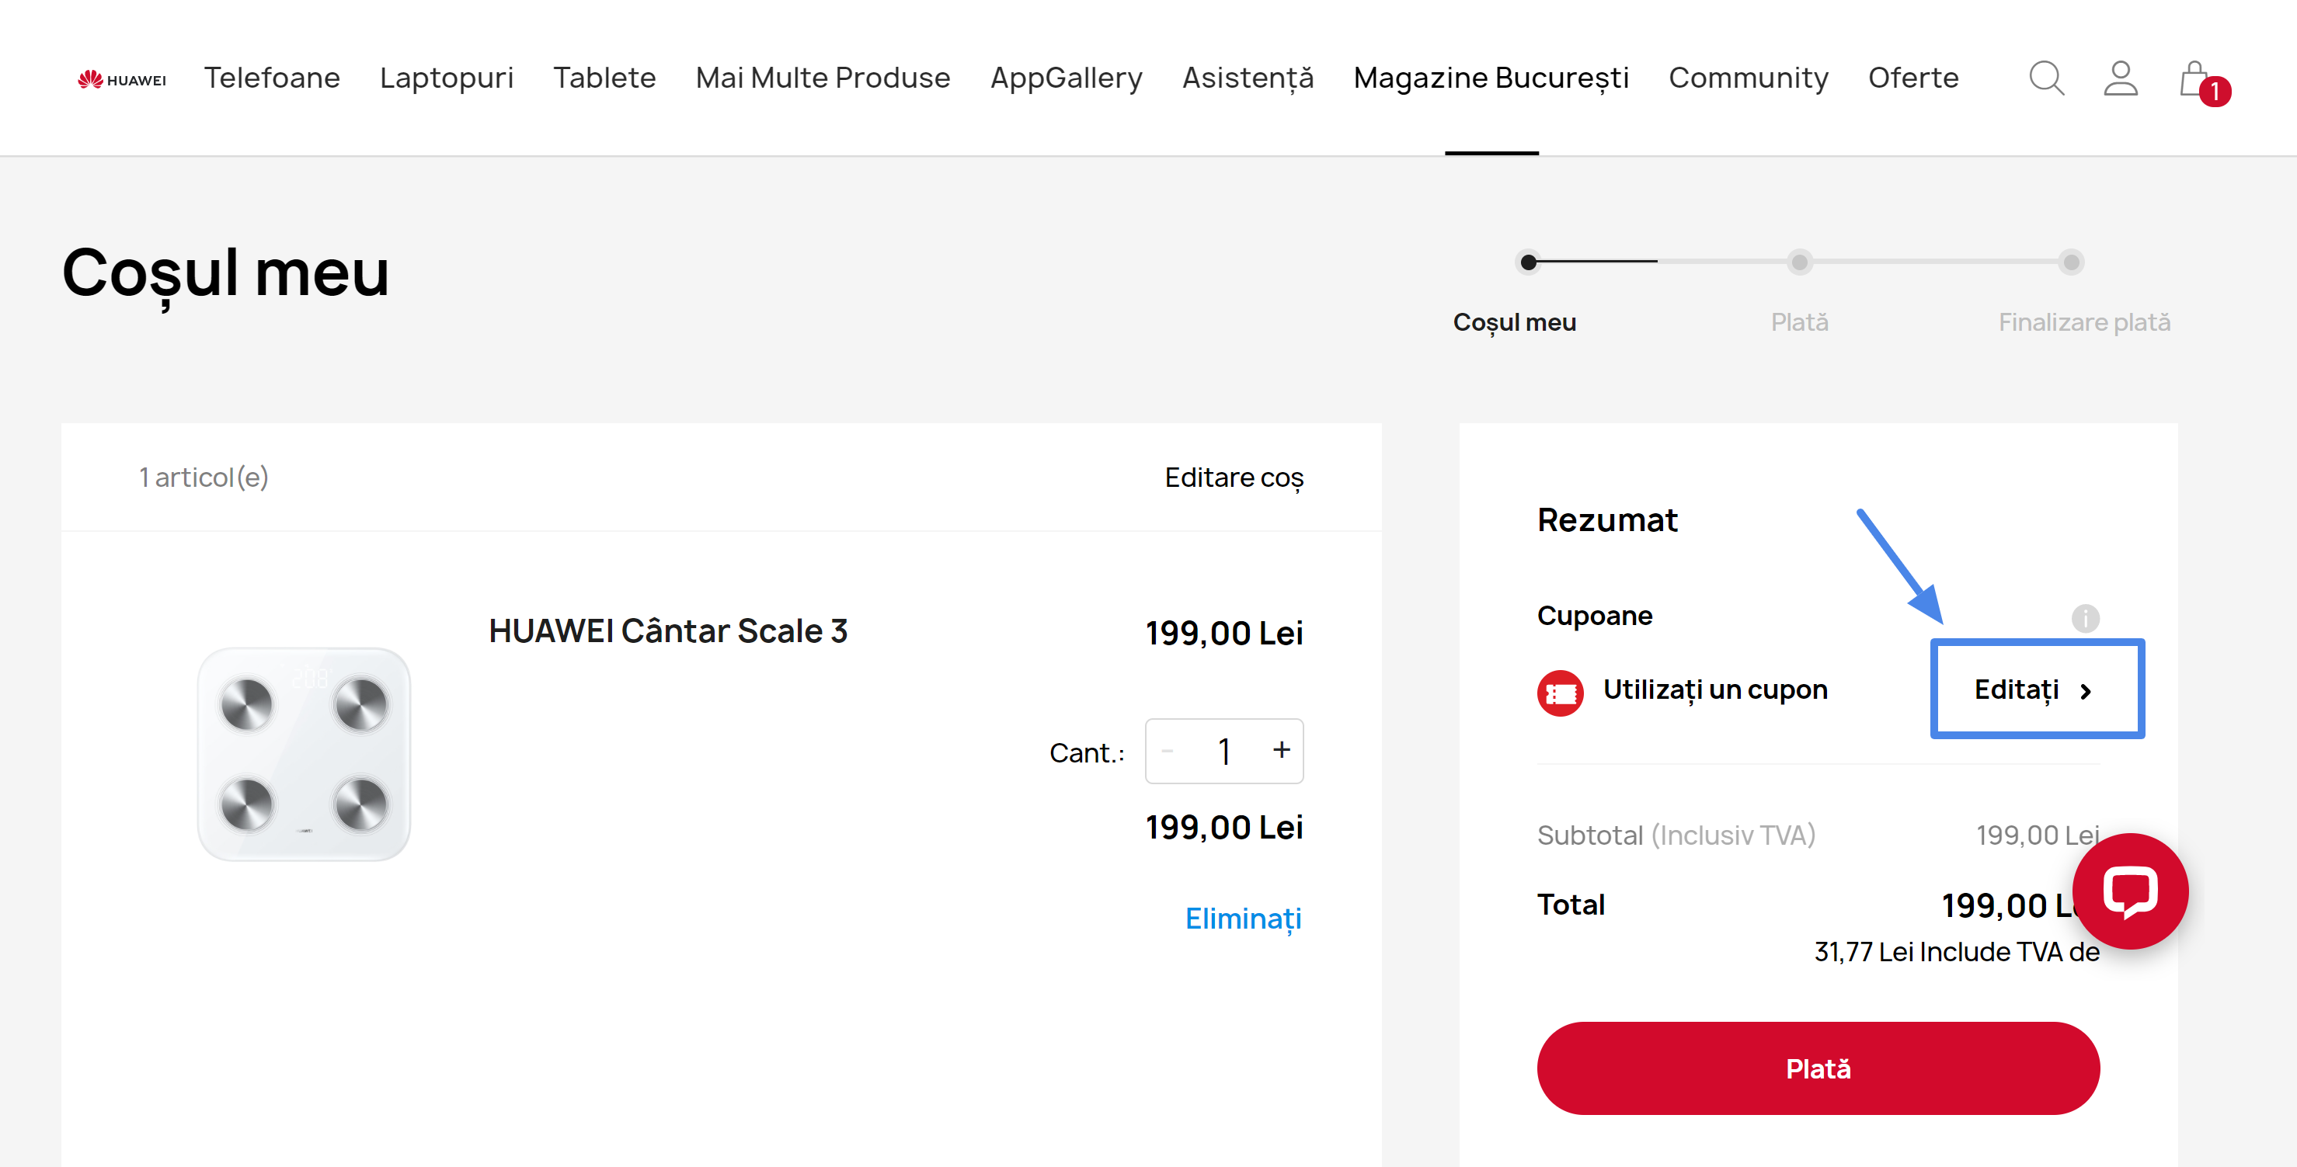
Task: Decrease quantity with minus button
Action: coord(1168,751)
